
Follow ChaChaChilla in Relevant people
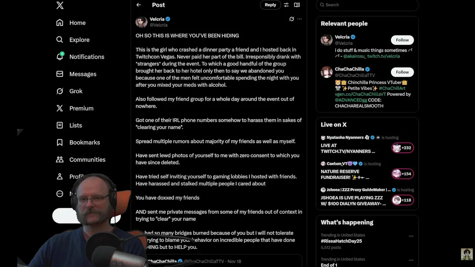pyautogui.click(x=402, y=72)
